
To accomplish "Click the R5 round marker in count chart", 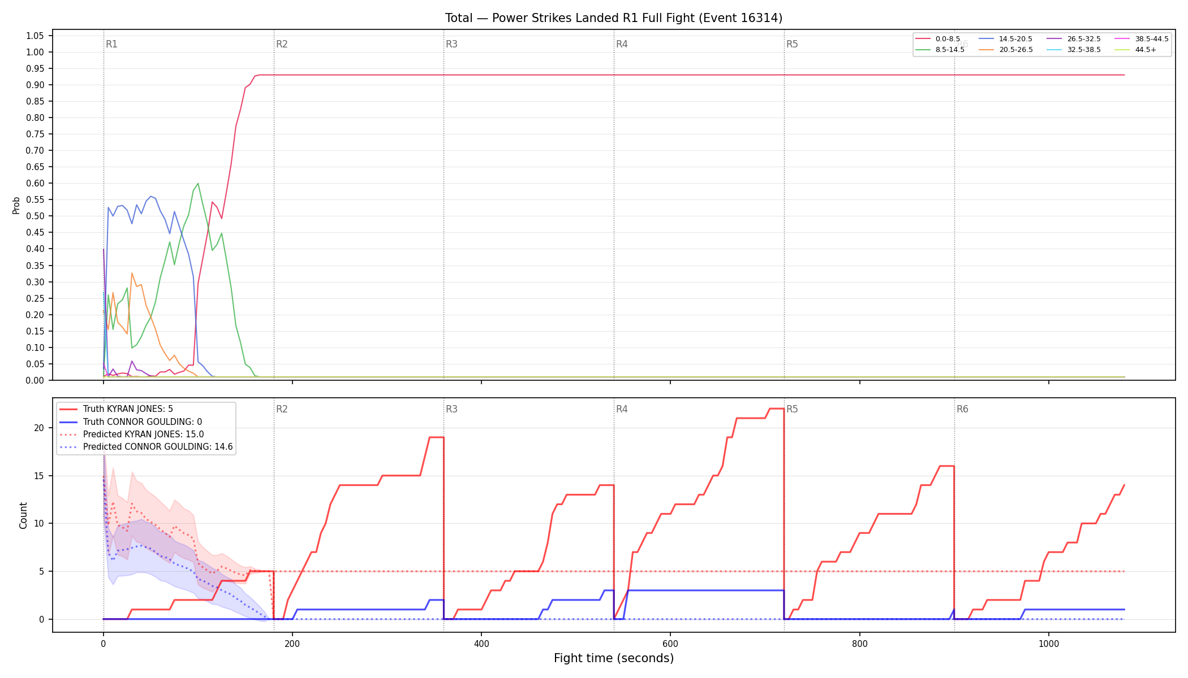I will point(792,409).
